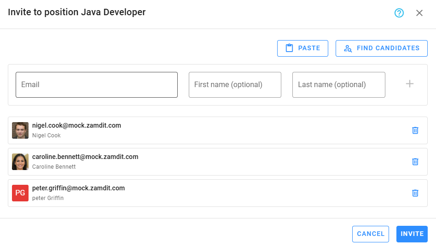
Task: Click the peter.griffin@mock.zamdit.com email entry
Action: point(78,188)
